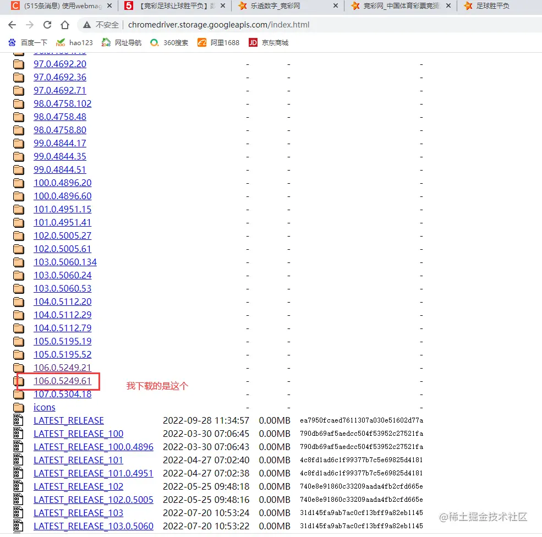Screen dimensions: 542x537
Task: Open the 104.0.5112.79 folder link
Action: click(x=63, y=328)
